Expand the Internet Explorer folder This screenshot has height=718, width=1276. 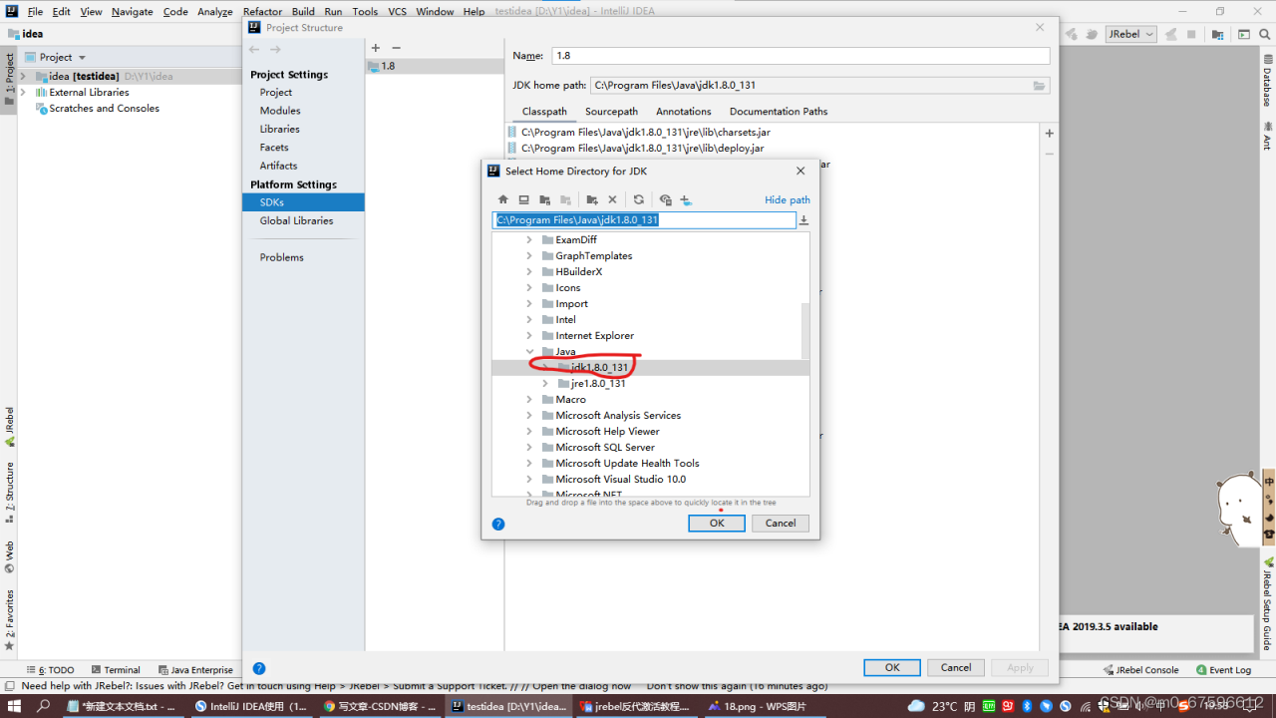529,336
